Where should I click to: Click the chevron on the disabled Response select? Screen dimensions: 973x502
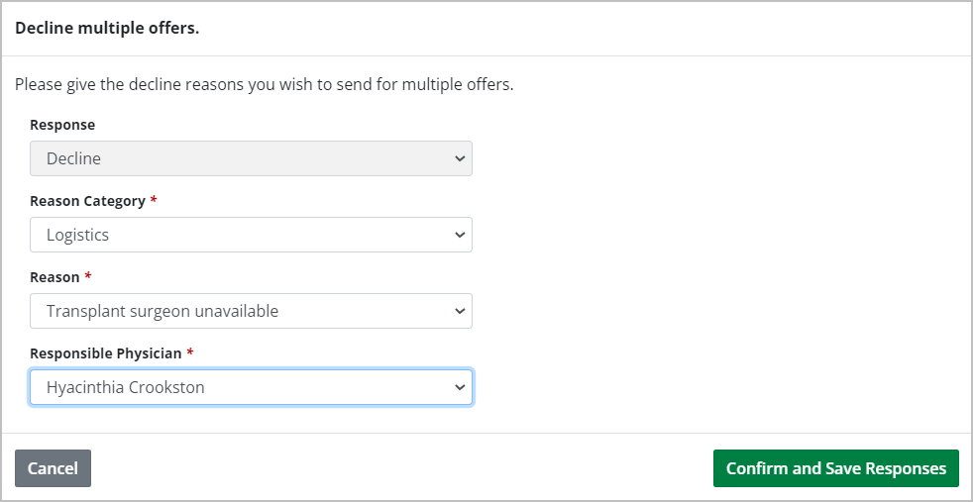coord(459,158)
